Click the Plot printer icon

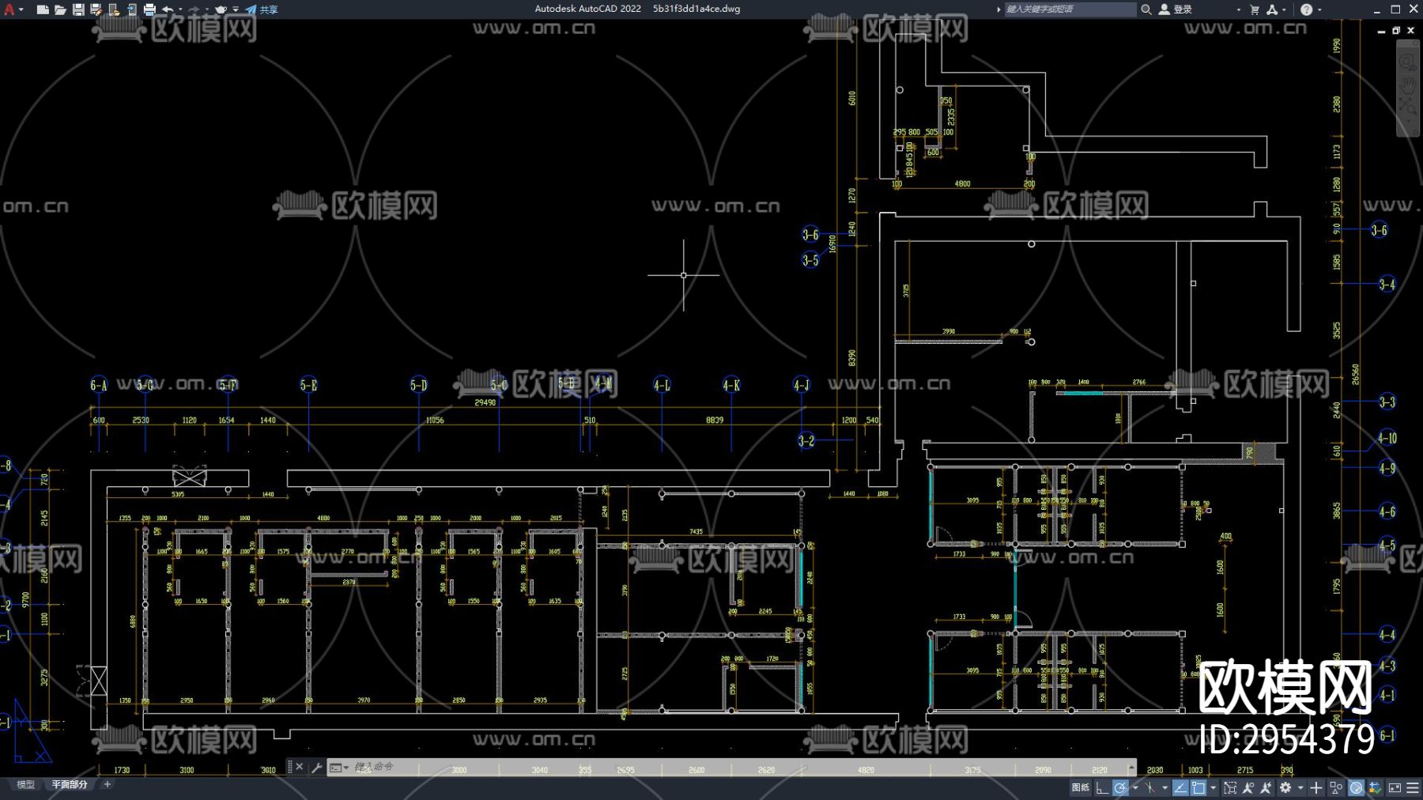(x=149, y=9)
